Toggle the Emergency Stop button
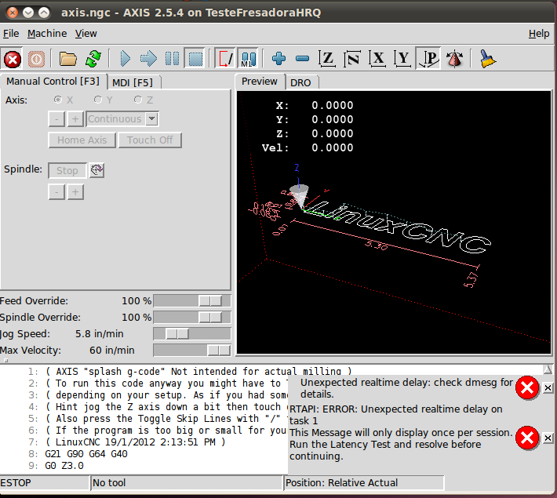 click(13, 59)
